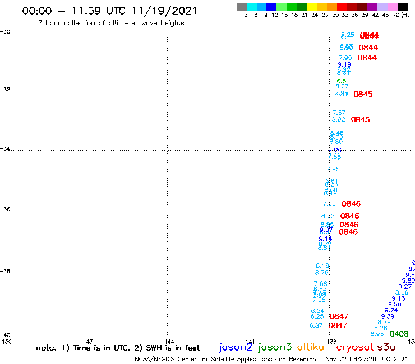Click the 9.39 wave height value
415x364 pixels.
(x=388, y=316)
